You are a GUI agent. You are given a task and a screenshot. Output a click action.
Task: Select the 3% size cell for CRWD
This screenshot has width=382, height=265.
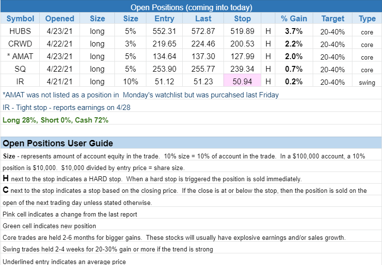(130, 44)
